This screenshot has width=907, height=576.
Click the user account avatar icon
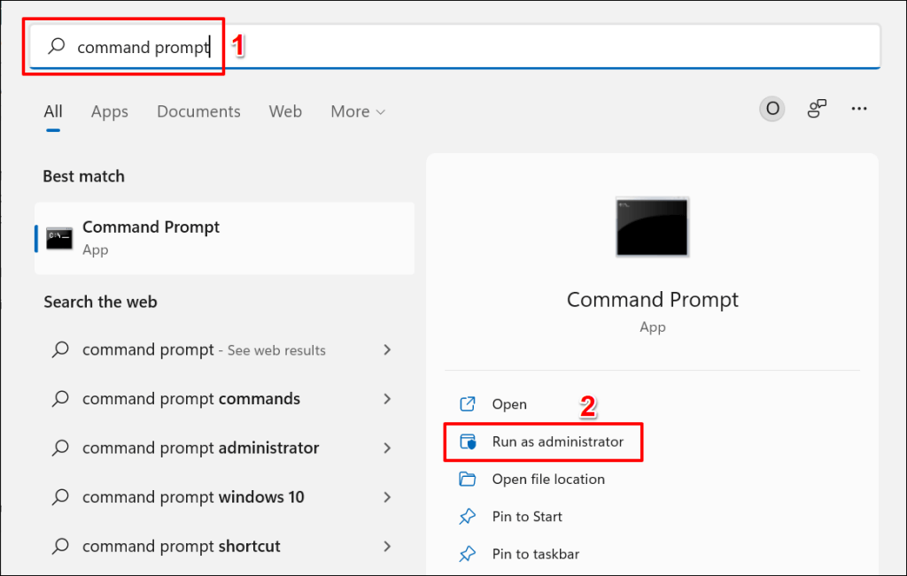(x=771, y=108)
